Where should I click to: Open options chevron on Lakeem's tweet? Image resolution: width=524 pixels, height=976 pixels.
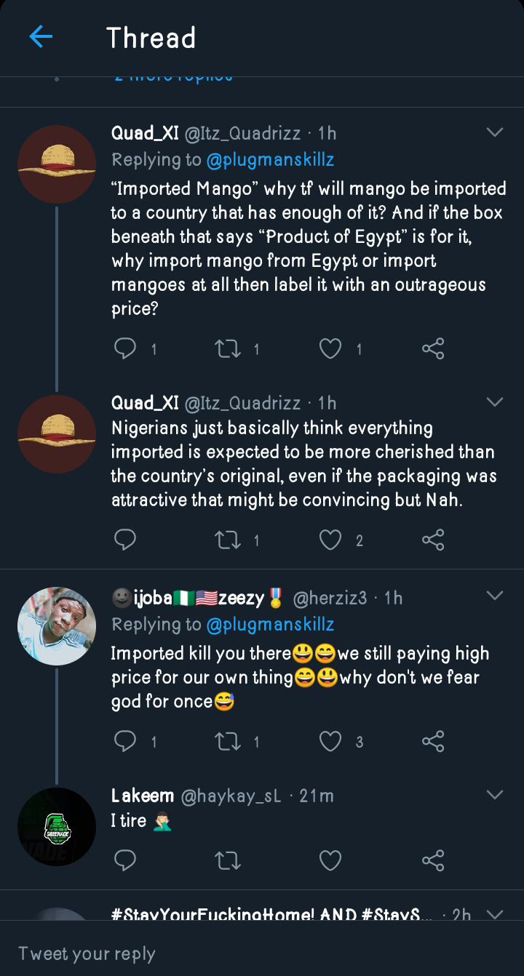495,795
